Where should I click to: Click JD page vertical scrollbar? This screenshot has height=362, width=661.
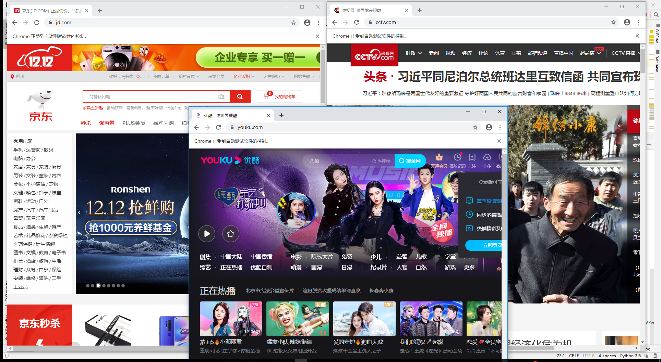click(x=323, y=76)
